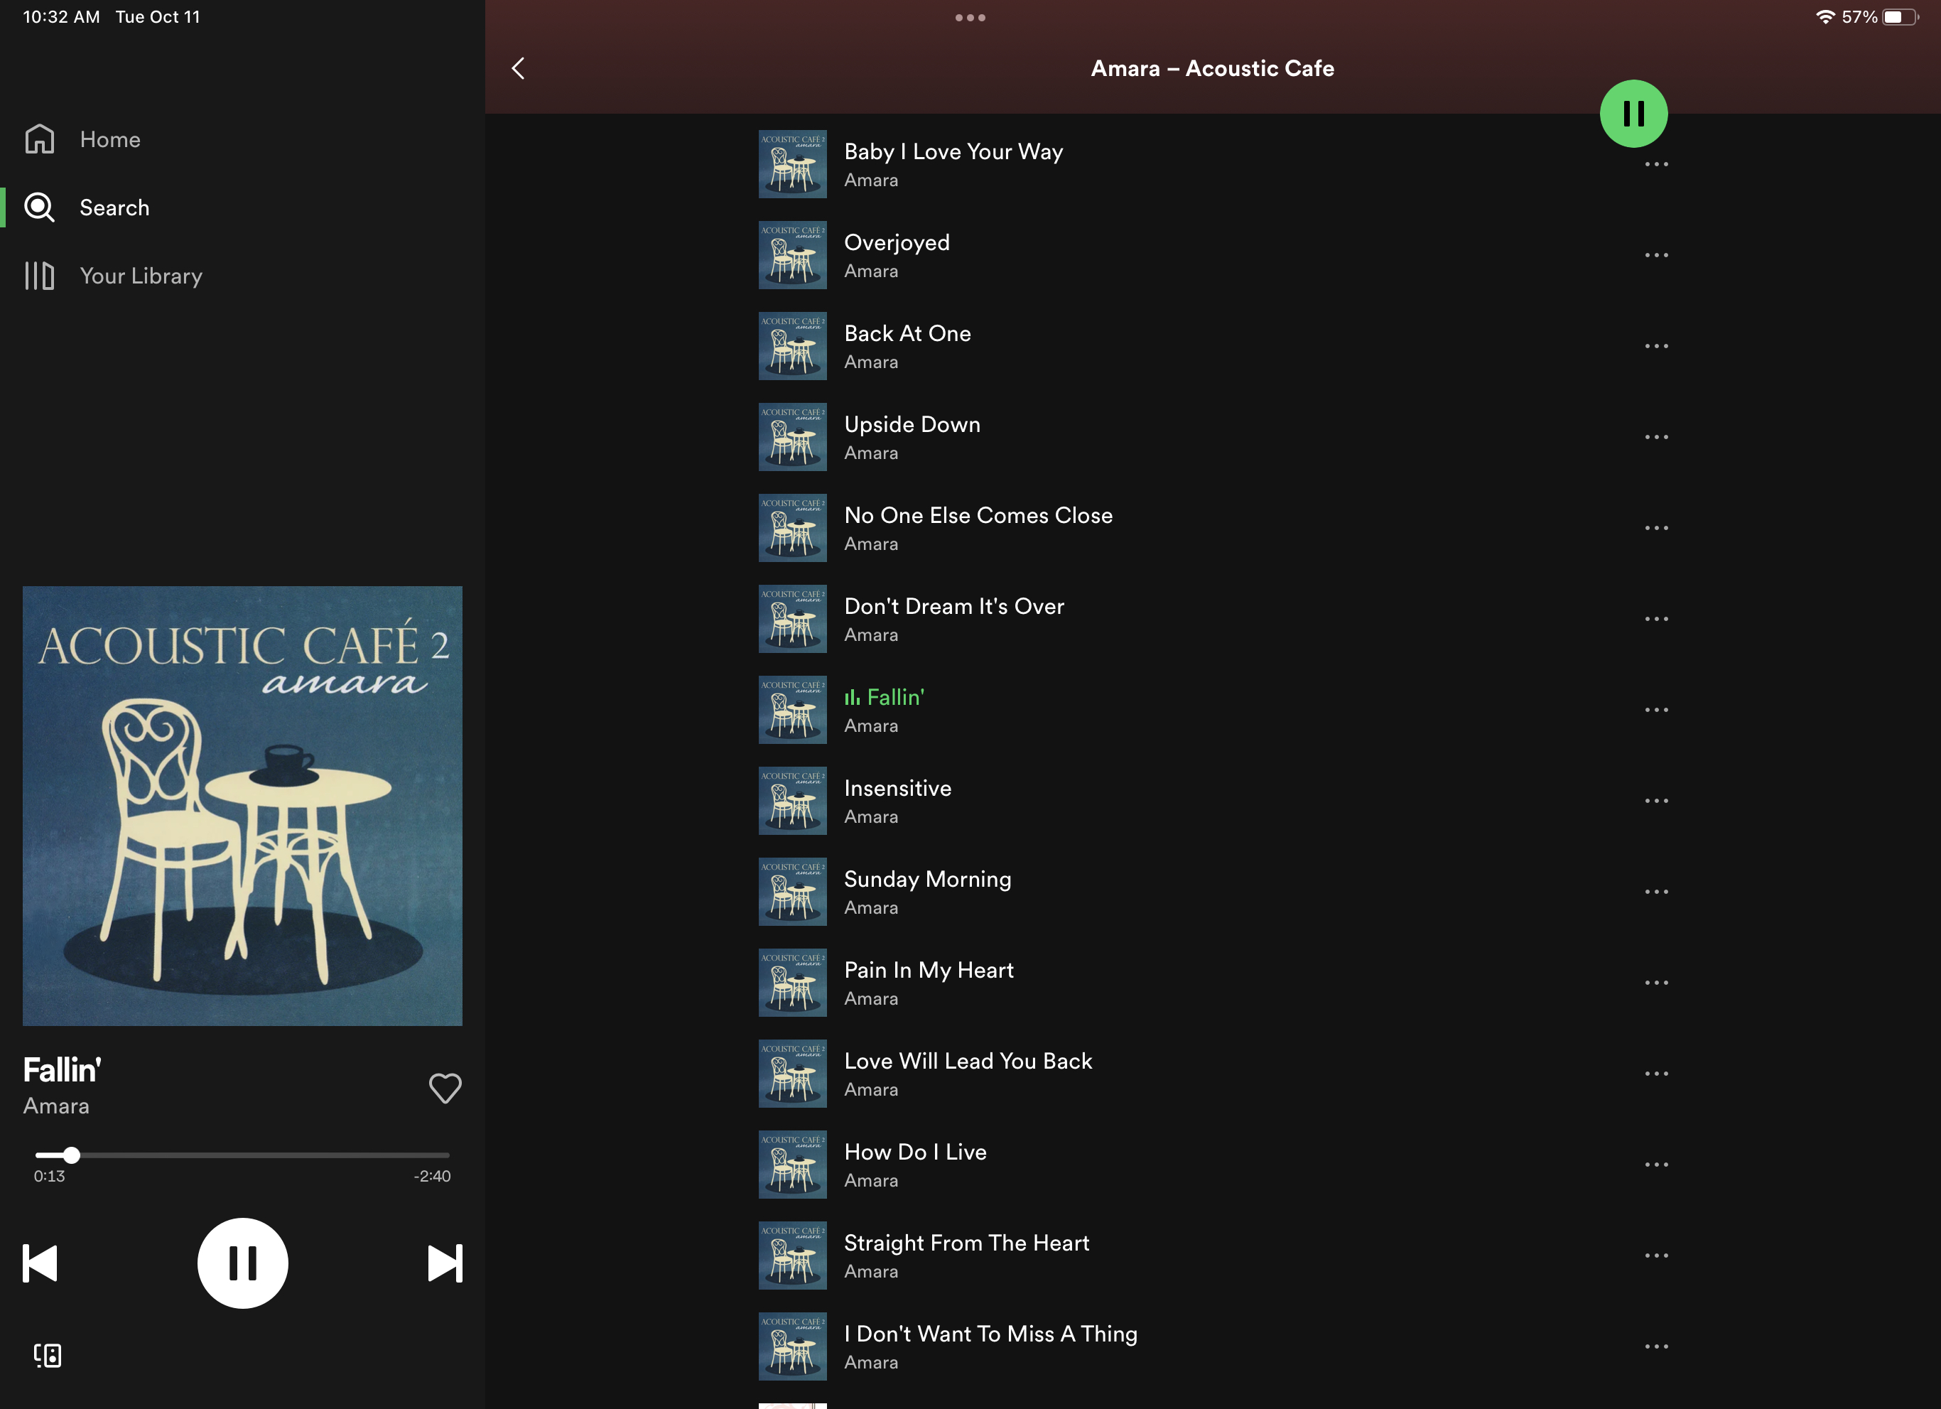Open more options for Sunday Morning
The width and height of the screenshot is (1941, 1409).
(1656, 892)
